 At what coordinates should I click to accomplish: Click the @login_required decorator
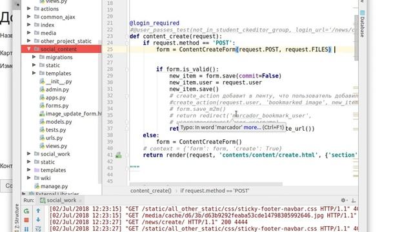tap(154, 23)
